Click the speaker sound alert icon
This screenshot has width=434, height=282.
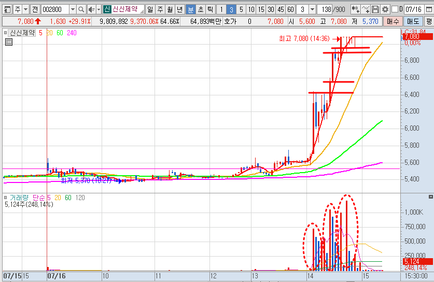click(91, 10)
